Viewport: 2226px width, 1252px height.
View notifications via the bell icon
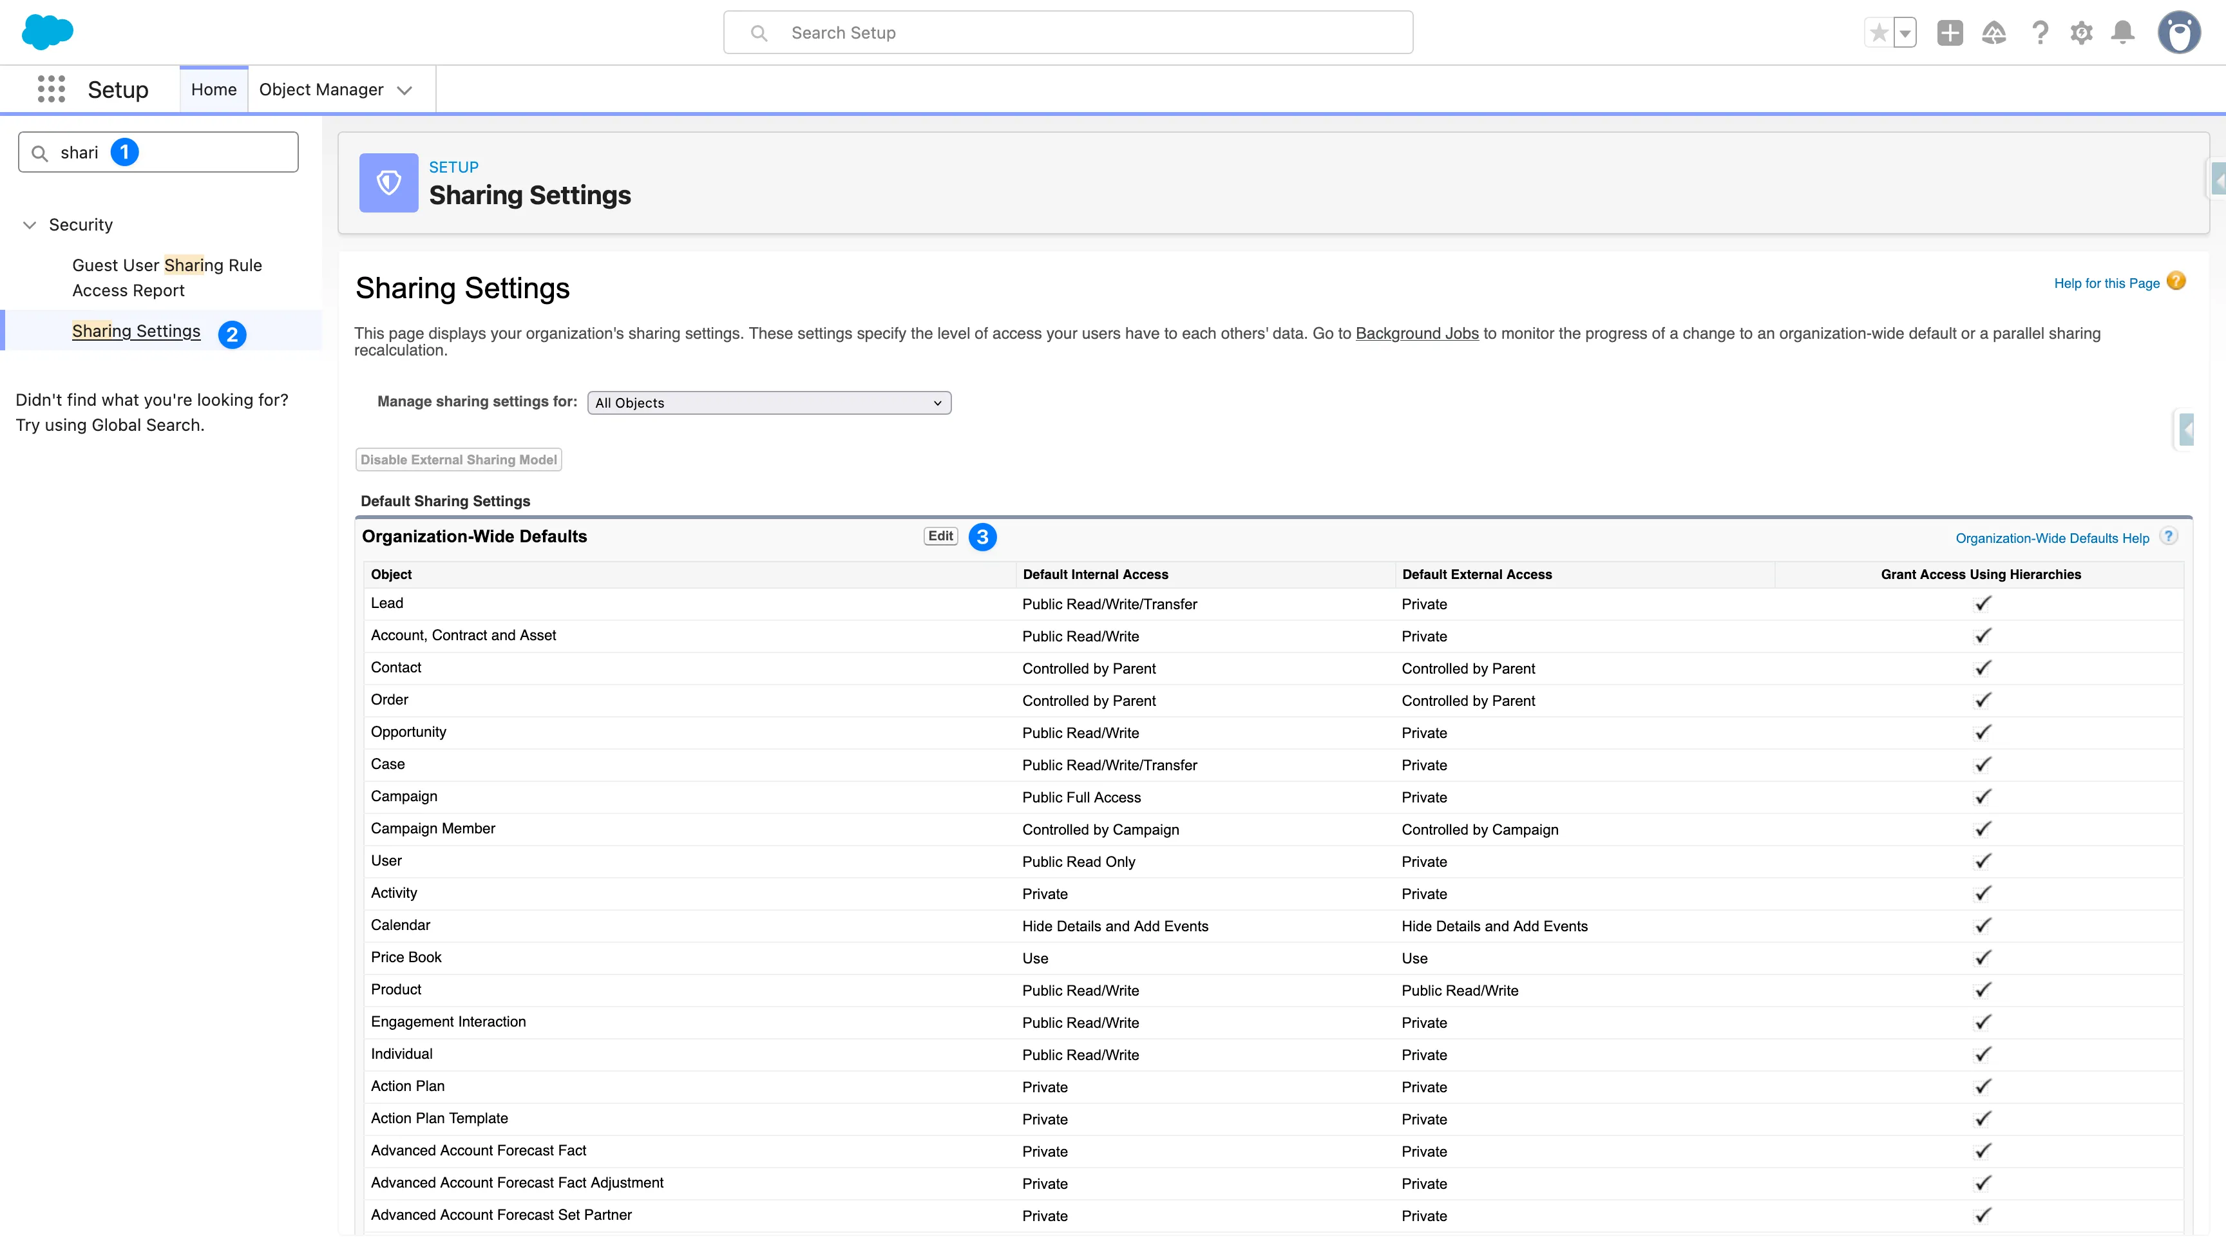[x=2123, y=32]
